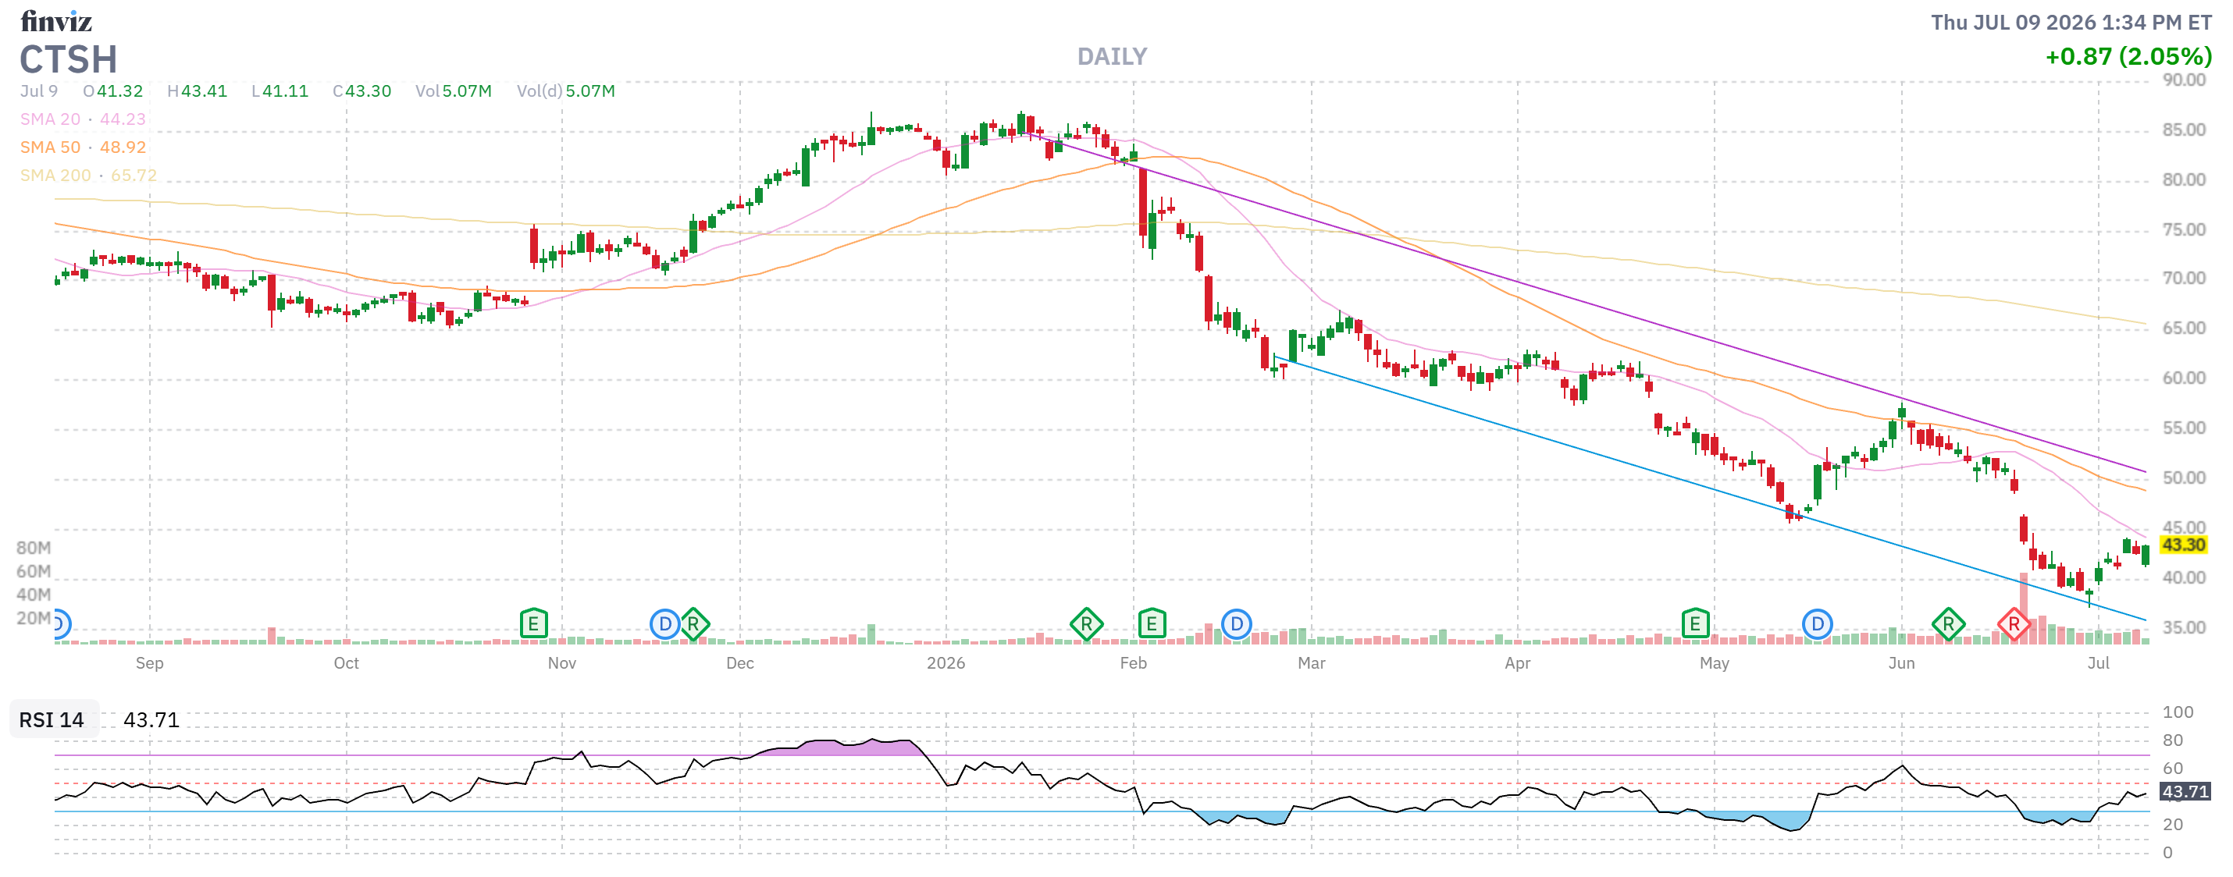The image size is (2233, 877).
Task: Click the finviz logo
Action: 55,21
